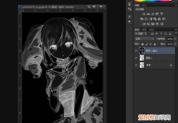Open the blend mode dropdown 正常
This screenshot has height=123, width=178.
144,39
